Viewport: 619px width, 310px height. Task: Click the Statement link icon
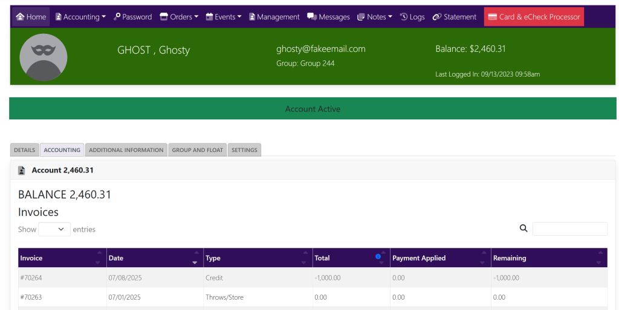click(437, 17)
